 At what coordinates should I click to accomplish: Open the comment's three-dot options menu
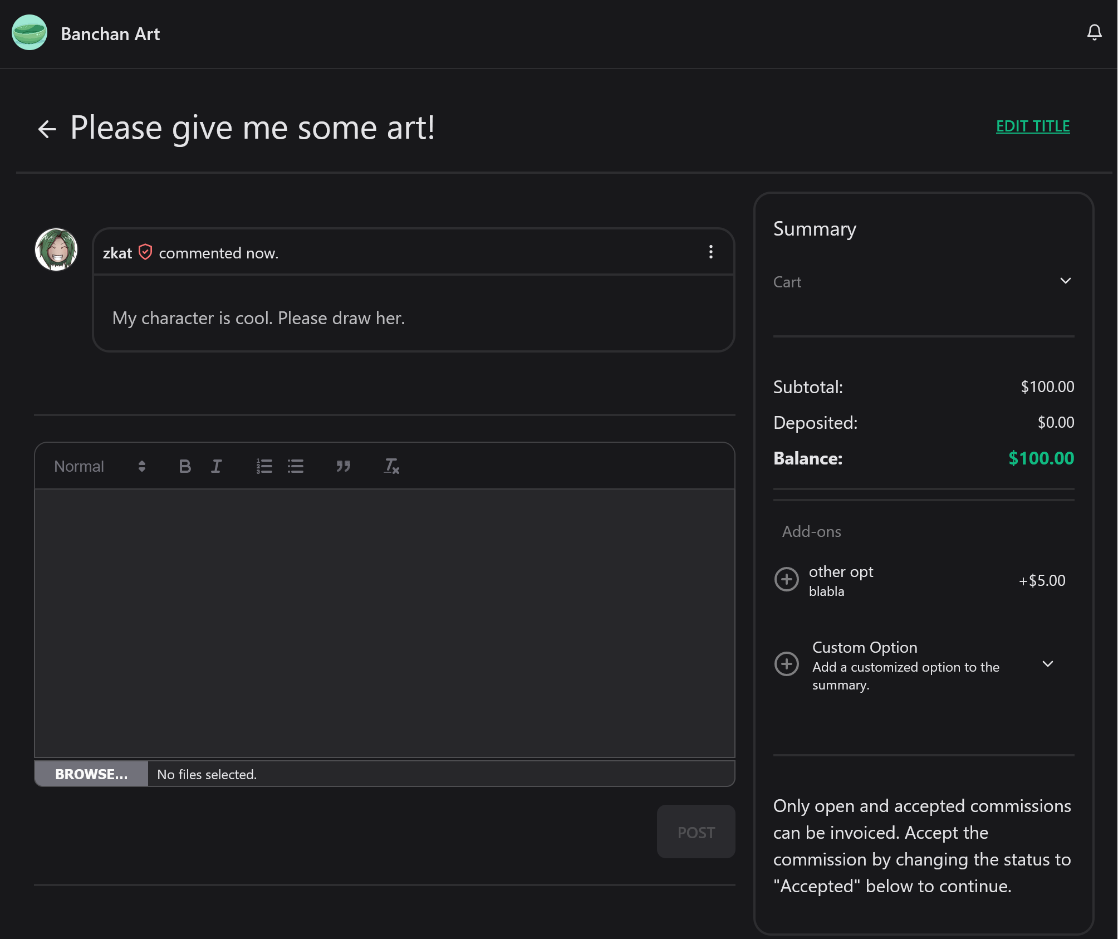tap(710, 252)
